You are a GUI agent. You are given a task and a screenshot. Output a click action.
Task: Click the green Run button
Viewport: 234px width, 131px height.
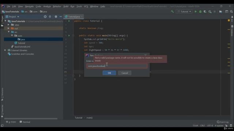click(196, 12)
